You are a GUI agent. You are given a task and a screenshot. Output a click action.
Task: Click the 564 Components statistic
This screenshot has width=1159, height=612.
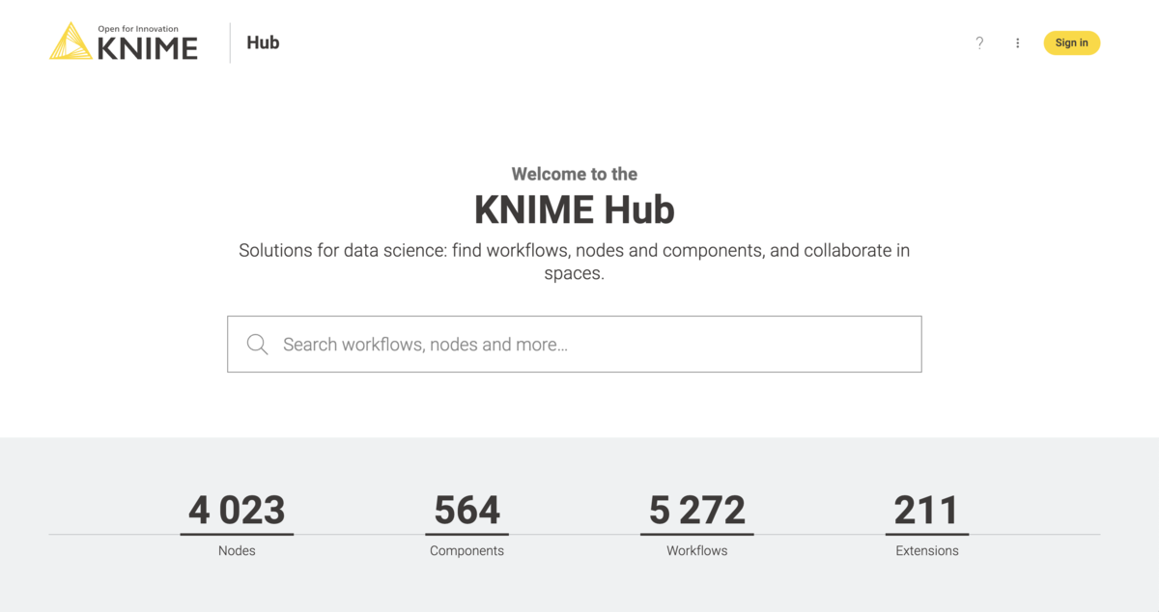(x=466, y=510)
